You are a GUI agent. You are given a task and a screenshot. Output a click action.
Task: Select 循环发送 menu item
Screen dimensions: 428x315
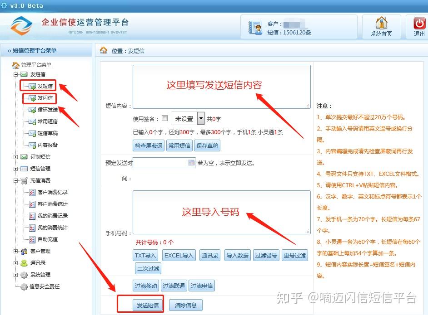point(48,110)
